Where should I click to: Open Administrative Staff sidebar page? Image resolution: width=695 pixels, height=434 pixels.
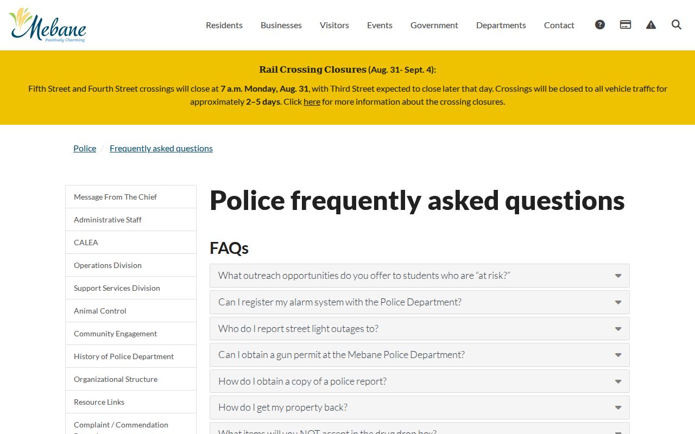(x=131, y=220)
